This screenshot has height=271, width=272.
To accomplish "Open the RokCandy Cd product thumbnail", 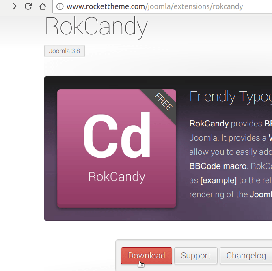I will tap(117, 148).
